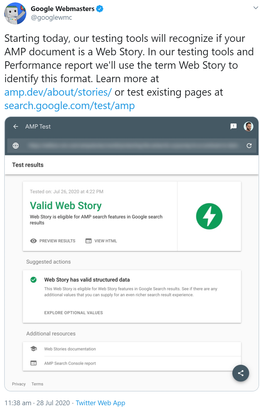Click the eye icon beside Preview Results
260x413 pixels.
[x=34, y=241]
